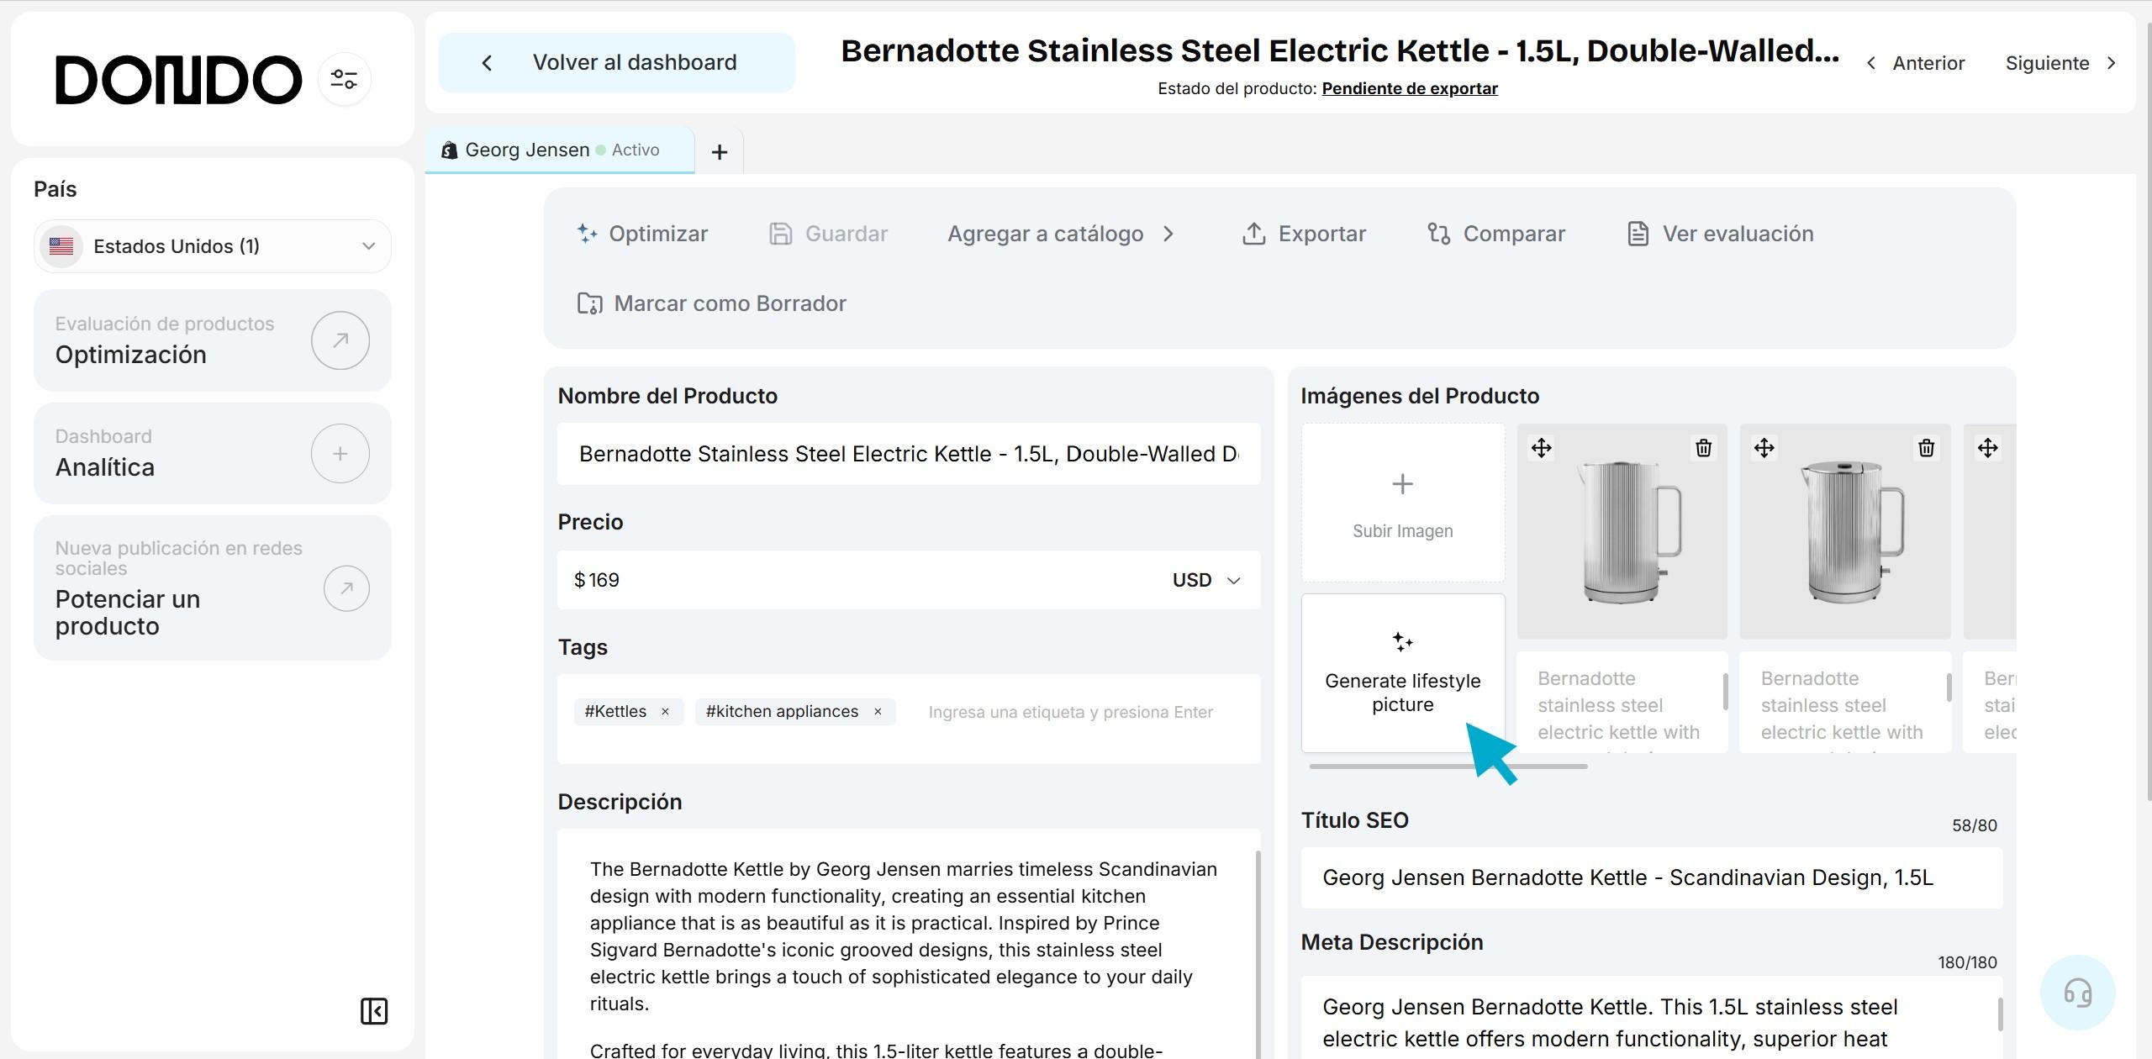Add a new store tab with plus
Screen dimensions: 2152x1059
point(719,152)
